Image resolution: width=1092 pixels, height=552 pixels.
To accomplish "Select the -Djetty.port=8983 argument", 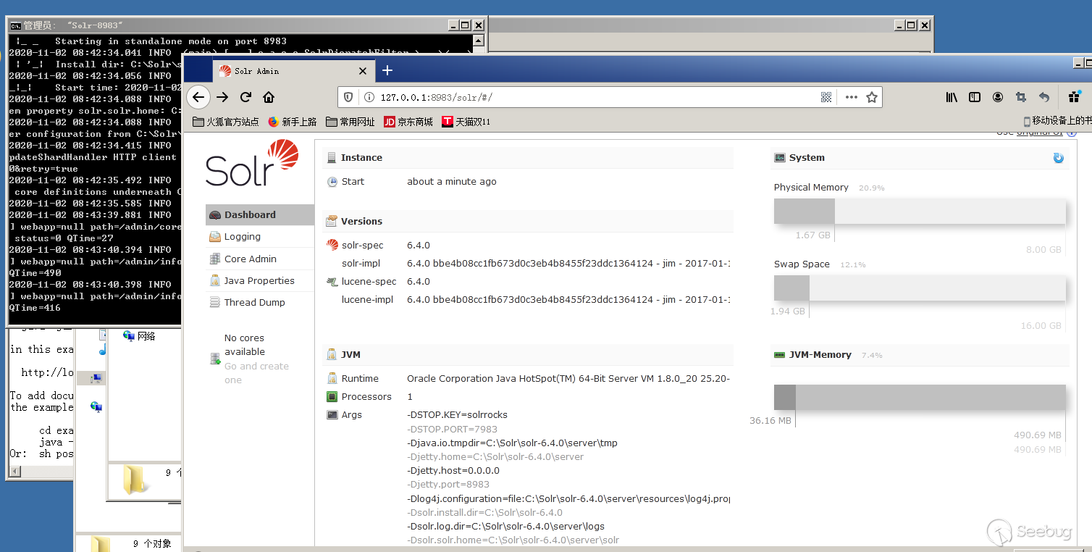I will (448, 484).
